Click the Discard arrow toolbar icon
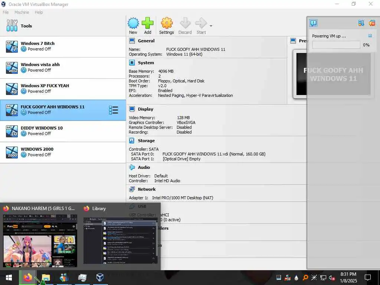This screenshot has width=380, height=285. (185, 23)
